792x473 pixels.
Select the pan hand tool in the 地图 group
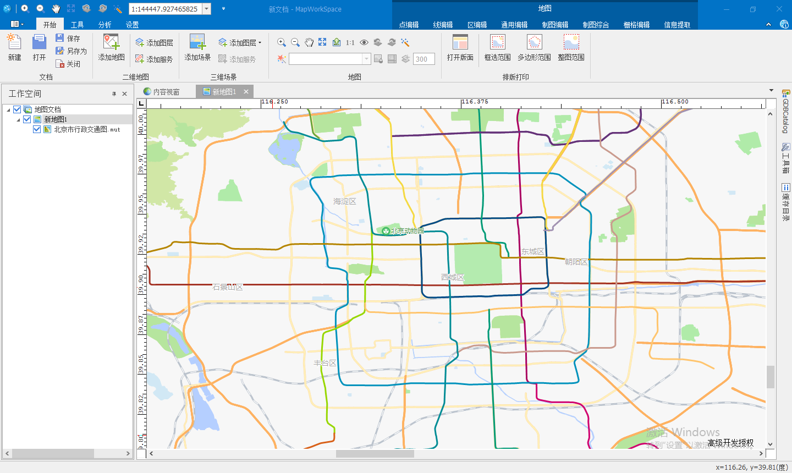pos(309,42)
